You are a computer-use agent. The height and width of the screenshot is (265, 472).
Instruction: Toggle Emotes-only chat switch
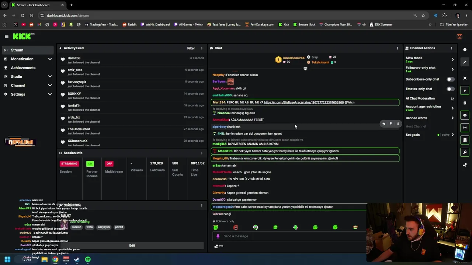[451, 89]
